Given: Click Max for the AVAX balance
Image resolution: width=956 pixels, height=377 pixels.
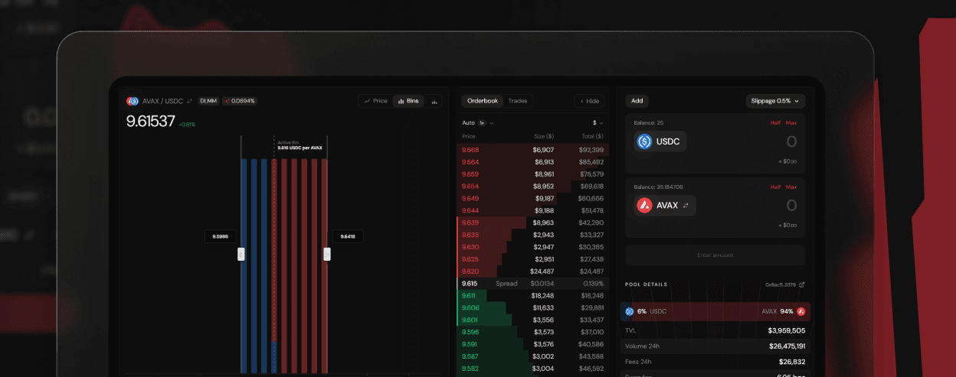Looking at the screenshot, I should tap(791, 187).
